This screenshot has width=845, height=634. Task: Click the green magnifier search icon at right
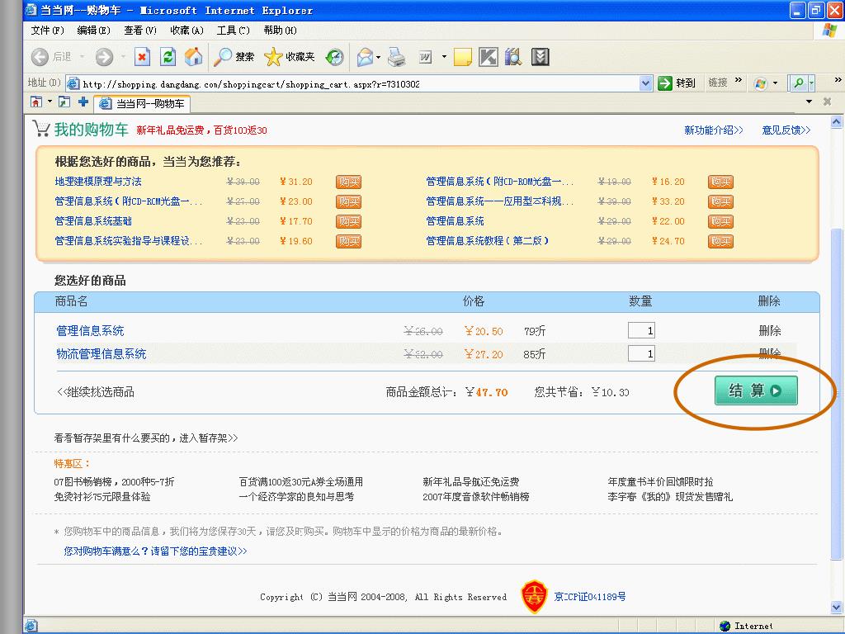[799, 83]
